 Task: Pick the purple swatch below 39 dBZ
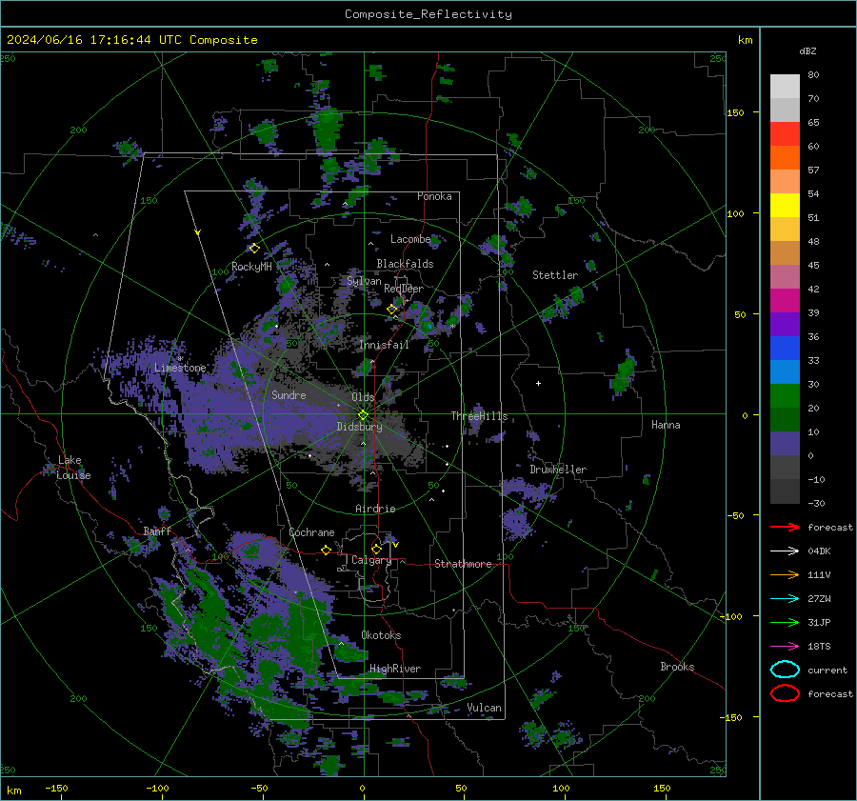pyautogui.click(x=785, y=324)
